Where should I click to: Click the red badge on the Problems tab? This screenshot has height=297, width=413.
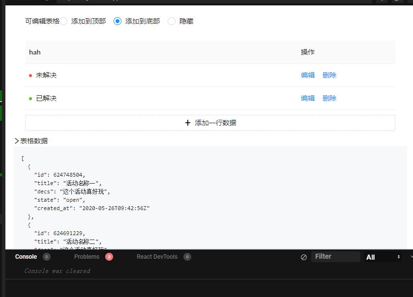pyautogui.click(x=108, y=256)
